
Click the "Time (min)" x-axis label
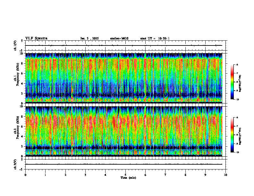point(128,178)
